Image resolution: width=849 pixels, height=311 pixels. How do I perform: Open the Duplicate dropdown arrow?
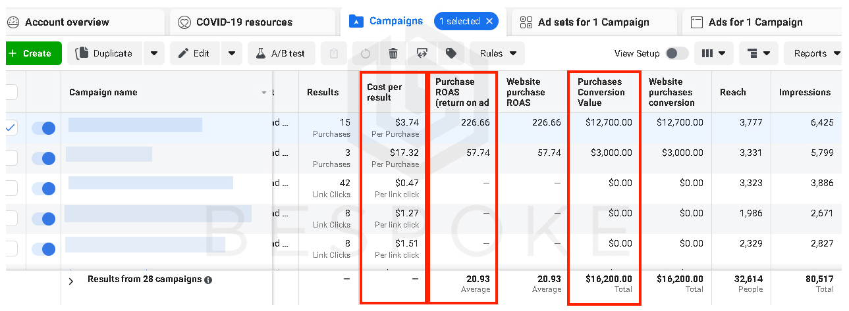(153, 53)
